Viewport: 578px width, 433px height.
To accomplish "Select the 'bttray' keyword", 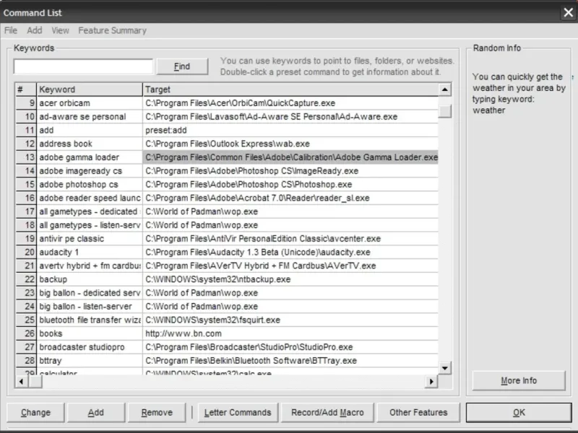I will click(90, 361).
